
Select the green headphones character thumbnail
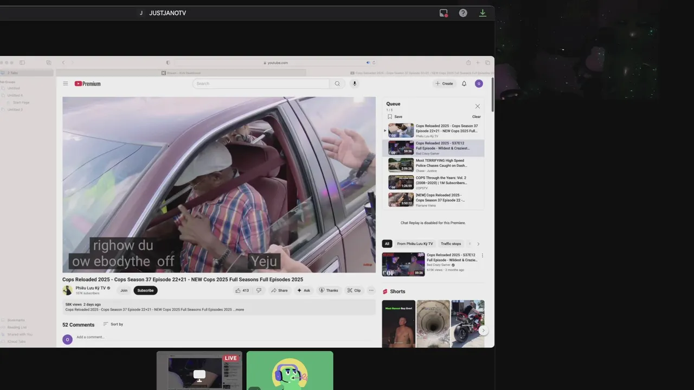coord(290,370)
